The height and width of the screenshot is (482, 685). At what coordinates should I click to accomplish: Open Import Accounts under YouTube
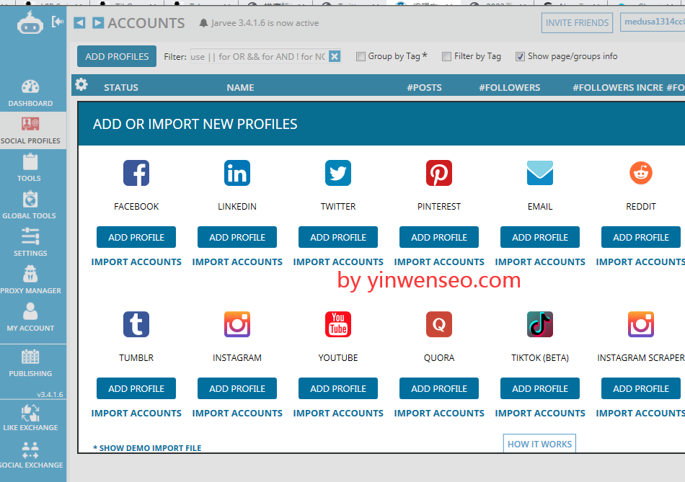pos(337,413)
